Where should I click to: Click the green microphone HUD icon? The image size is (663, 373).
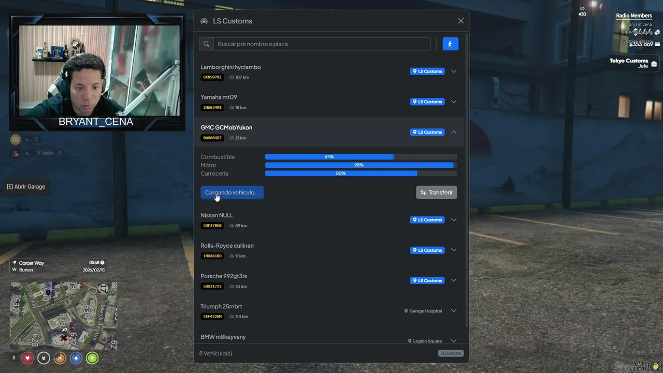coord(14,358)
